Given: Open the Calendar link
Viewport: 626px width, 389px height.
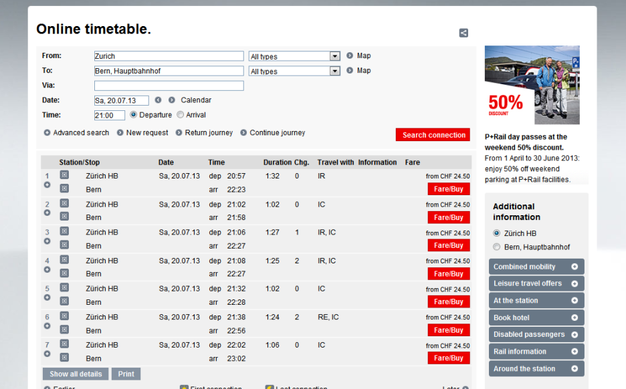Looking at the screenshot, I should [x=195, y=100].
